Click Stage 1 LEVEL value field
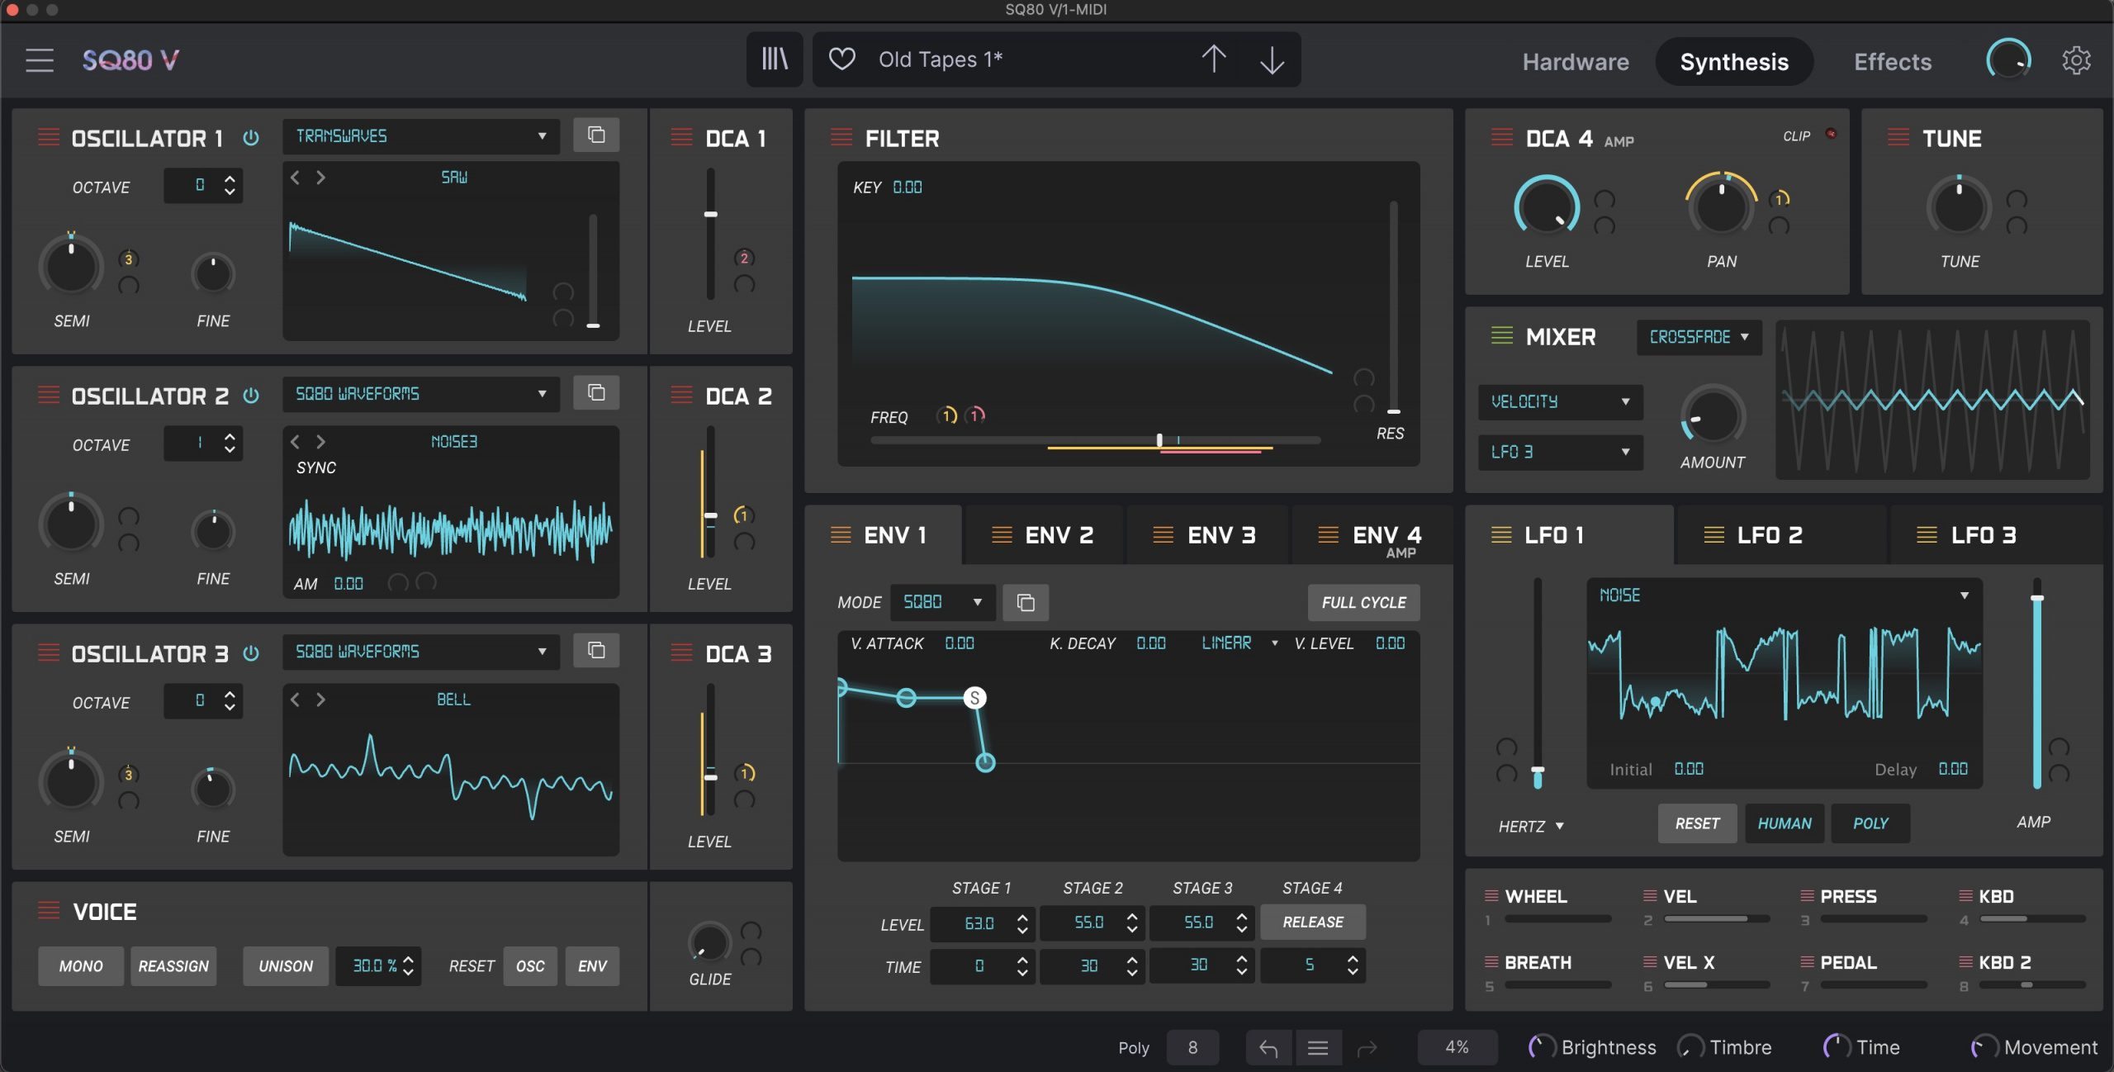Viewport: 2114px width, 1072px height. coord(982,923)
